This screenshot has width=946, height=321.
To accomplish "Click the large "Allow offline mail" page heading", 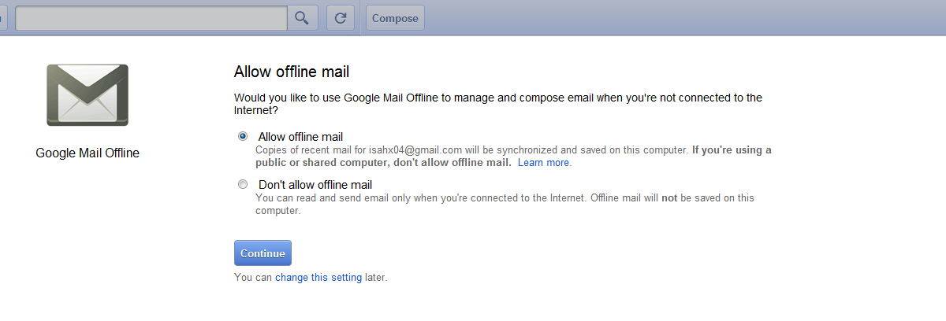I will 292,72.
